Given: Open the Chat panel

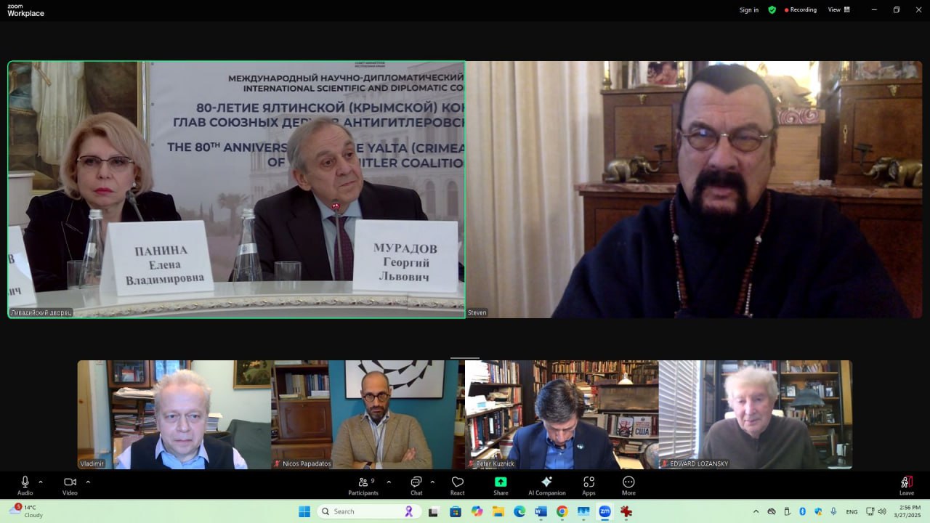Looking at the screenshot, I should 416,485.
